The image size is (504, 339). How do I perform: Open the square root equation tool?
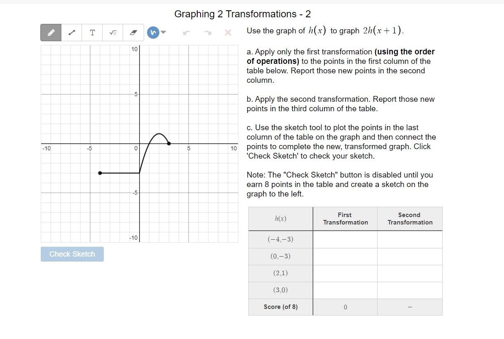click(112, 32)
